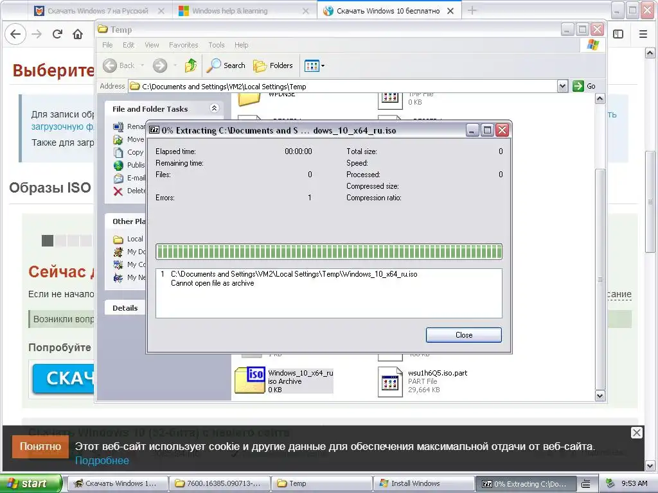Image resolution: width=658 pixels, height=493 pixels.
Task: Click Explorer Back button in Temp window
Action: tap(119, 65)
